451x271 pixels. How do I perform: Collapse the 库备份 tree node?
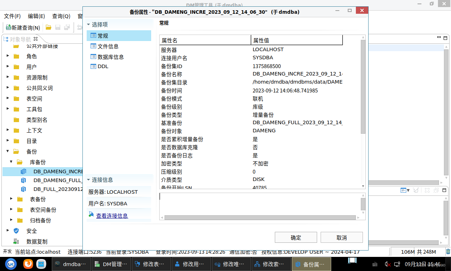tap(11, 162)
